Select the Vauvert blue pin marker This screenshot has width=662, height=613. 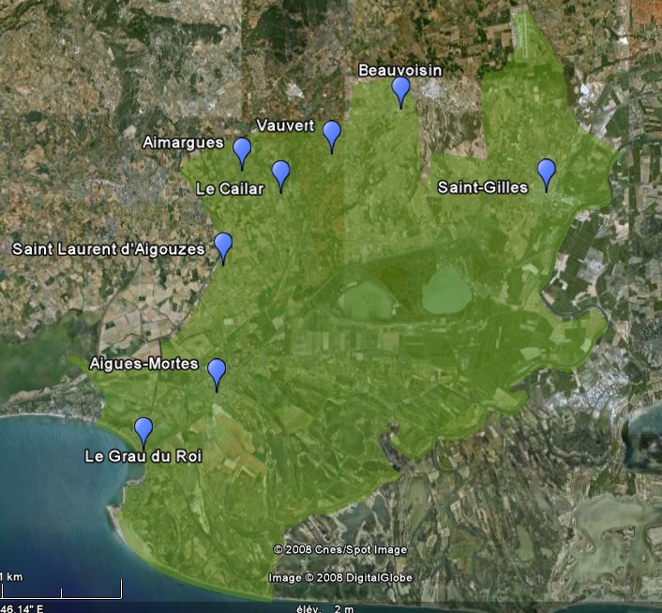[331, 134]
